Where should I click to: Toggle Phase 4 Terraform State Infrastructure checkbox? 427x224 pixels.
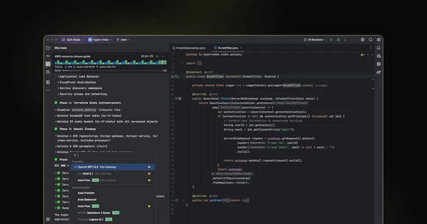pos(56,103)
